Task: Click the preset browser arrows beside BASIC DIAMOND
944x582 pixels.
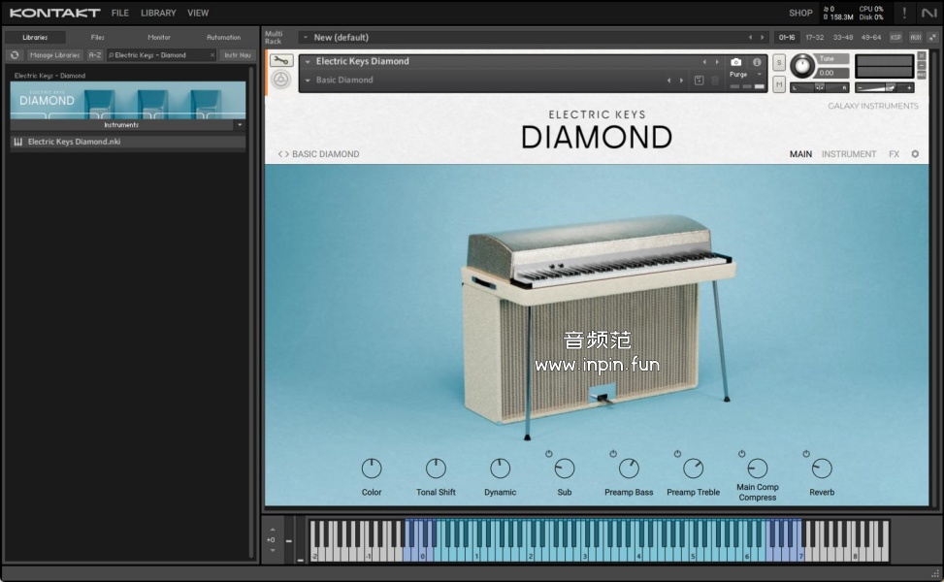Action: point(283,154)
